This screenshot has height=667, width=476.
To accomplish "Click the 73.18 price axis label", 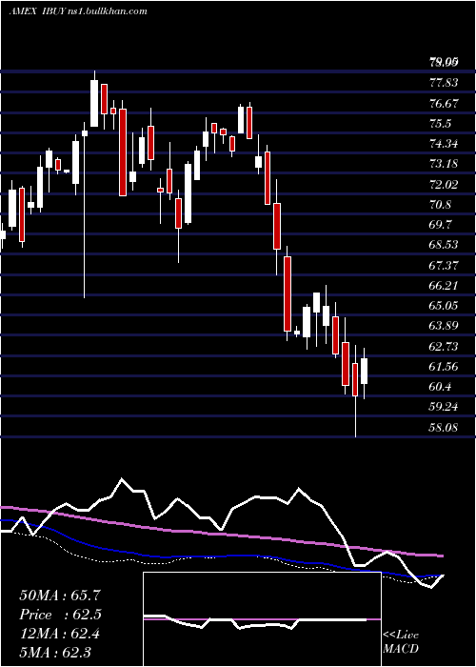I will pyautogui.click(x=444, y=164).
